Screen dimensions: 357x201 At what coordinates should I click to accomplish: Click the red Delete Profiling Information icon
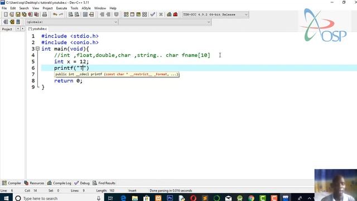coord(175,15)
